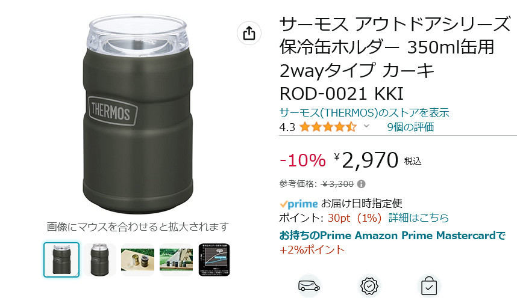
Task: Select third thumbnail with table scene
Action: 137,260
